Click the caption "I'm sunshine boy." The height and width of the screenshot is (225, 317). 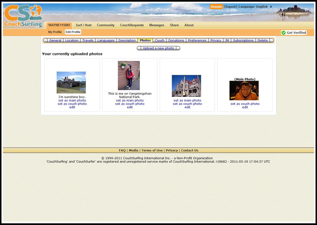72,97
